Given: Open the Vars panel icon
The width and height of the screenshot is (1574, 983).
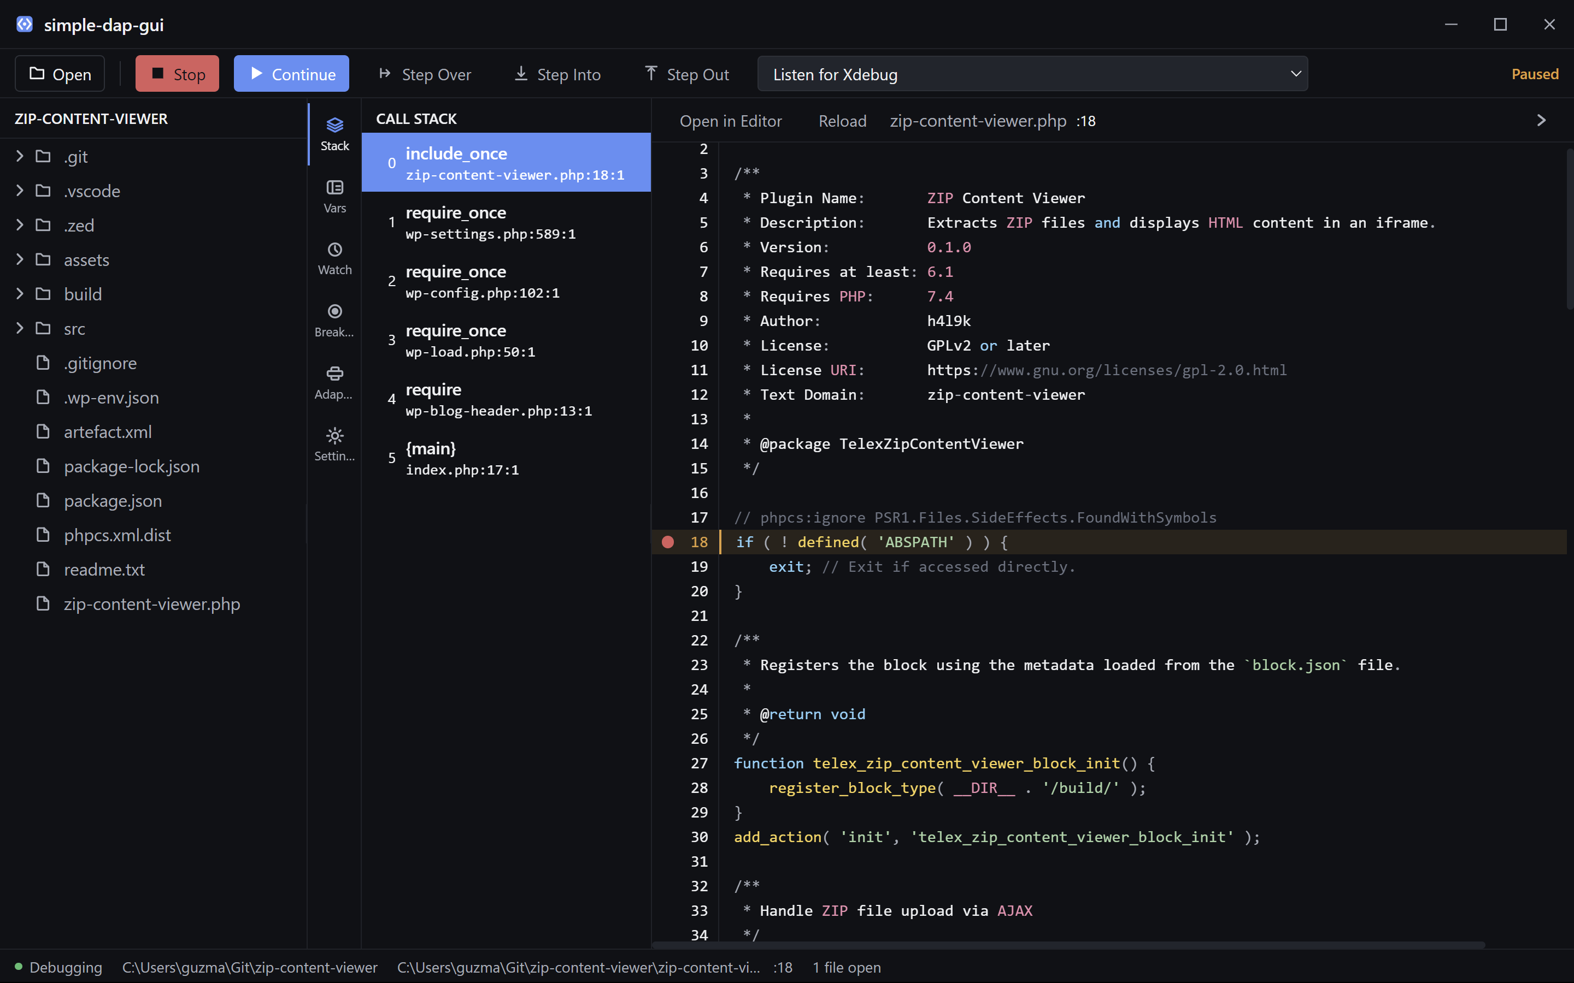Looking at the screenshot, I should point(334,187).
